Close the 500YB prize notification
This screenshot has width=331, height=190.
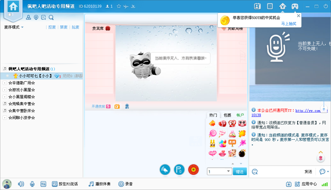tap(299, 16)
